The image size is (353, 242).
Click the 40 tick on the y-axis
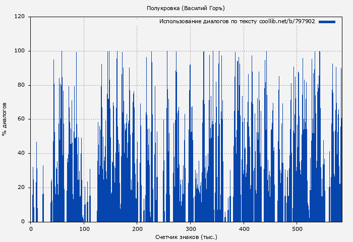[21, 153]
